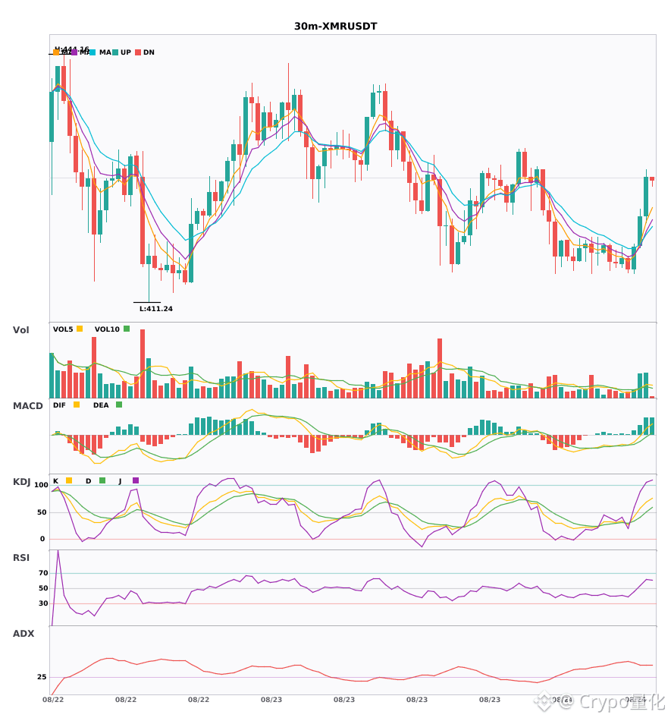Click the VOL5 legend text

pyautogui.click(x=63, y=329)
